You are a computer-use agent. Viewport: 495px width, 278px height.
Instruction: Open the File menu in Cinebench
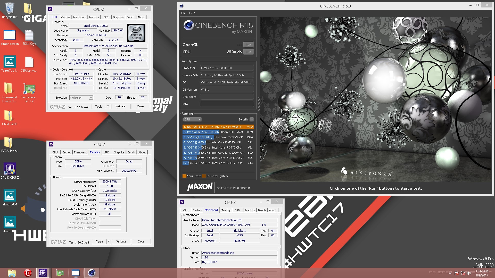coord(183,13)
